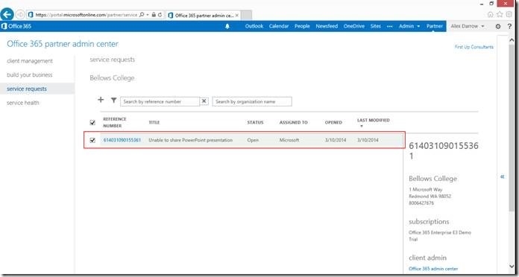Open Outlook from the top navigation
519x277 pixels.
point(254,26)
